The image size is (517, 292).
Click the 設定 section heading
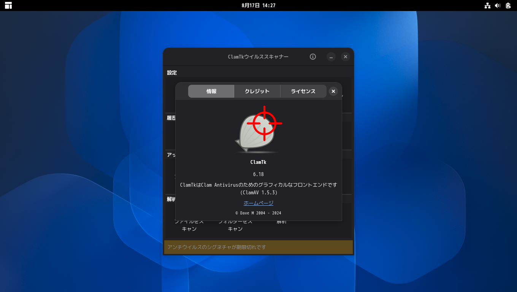172,73
